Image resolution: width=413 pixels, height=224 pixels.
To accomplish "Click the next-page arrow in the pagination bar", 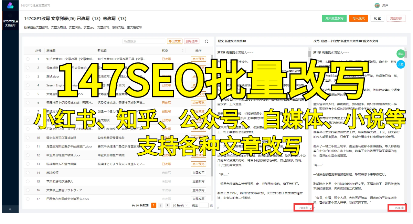I will pos(168,205).
